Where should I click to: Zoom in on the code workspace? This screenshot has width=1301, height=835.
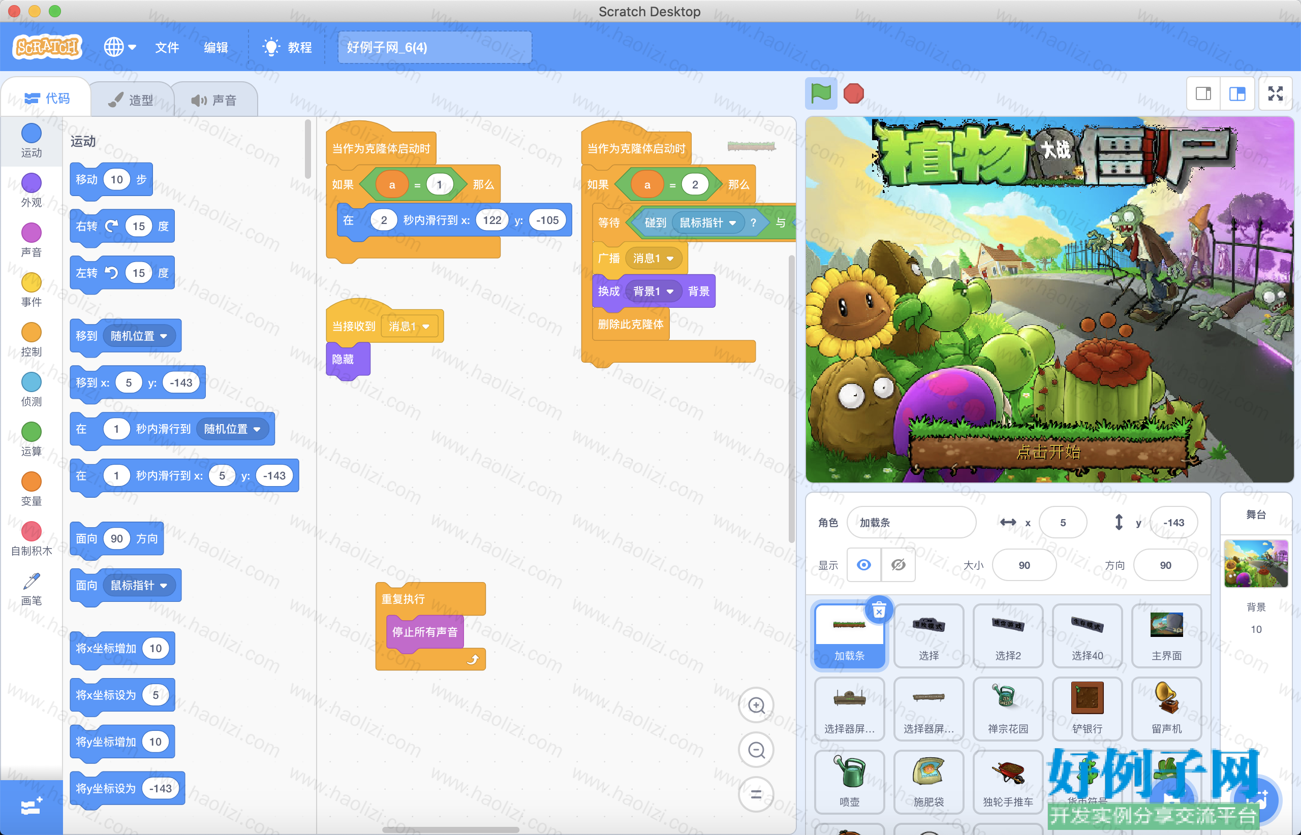[756, 705]
